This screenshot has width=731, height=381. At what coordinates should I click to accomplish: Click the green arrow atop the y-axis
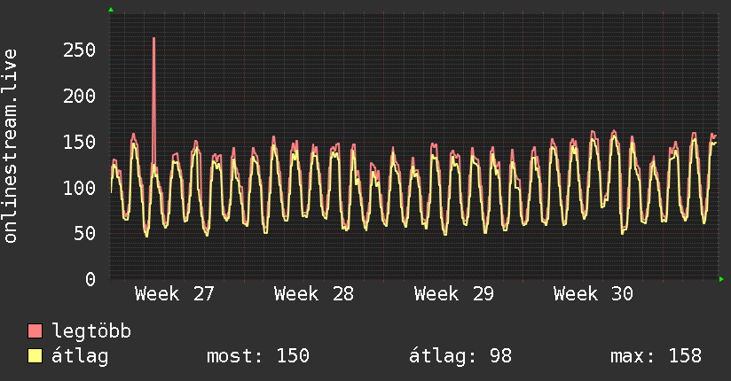pos(111,10)
